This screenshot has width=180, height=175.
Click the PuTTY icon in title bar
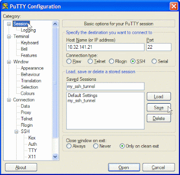click(5, 6)
